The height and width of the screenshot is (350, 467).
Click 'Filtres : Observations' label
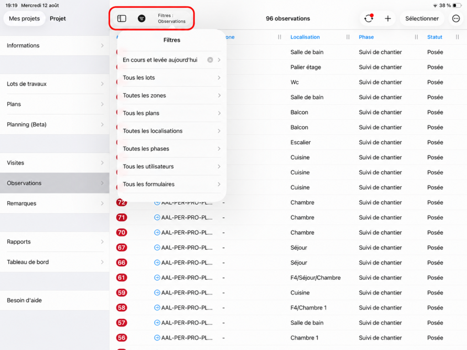[171, 18]
